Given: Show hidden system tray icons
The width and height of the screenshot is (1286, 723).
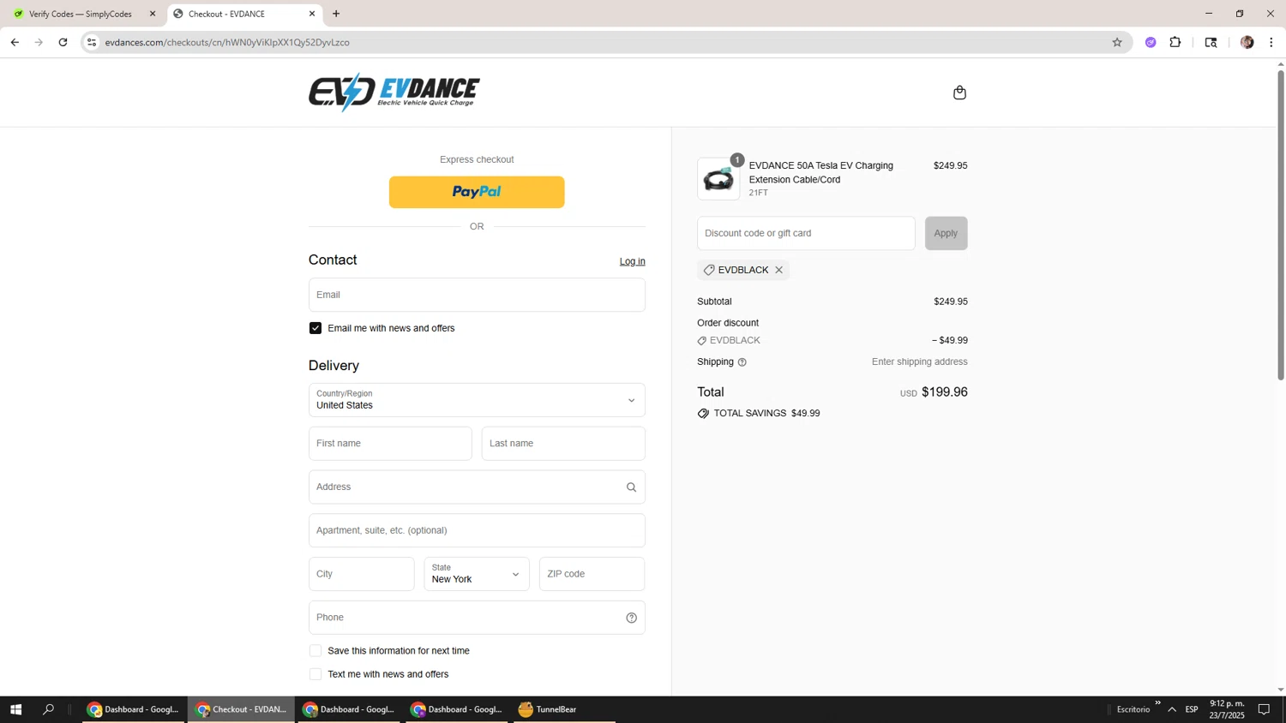Looking at the screenshot, I should pyautogui.click(x=1172, y=709).
